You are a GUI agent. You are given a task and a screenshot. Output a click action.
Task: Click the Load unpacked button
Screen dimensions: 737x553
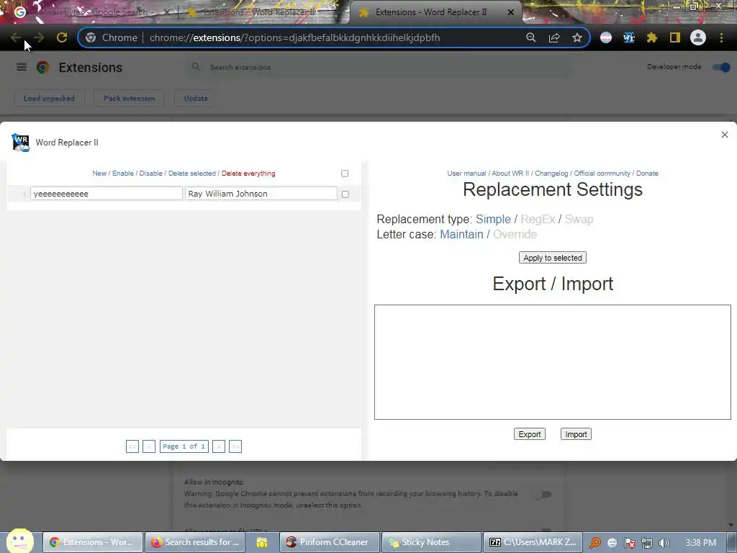pos(50,98)
